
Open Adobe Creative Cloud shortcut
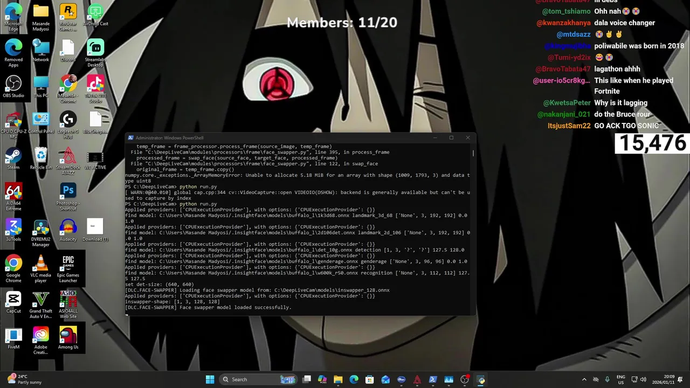coord(41,341)
